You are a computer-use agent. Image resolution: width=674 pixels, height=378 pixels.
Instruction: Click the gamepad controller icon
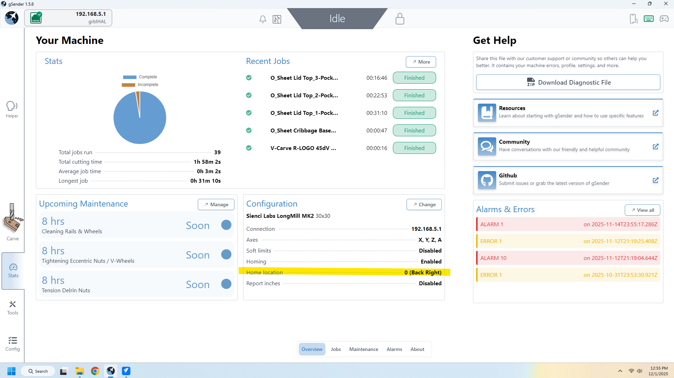coord(664,19)
